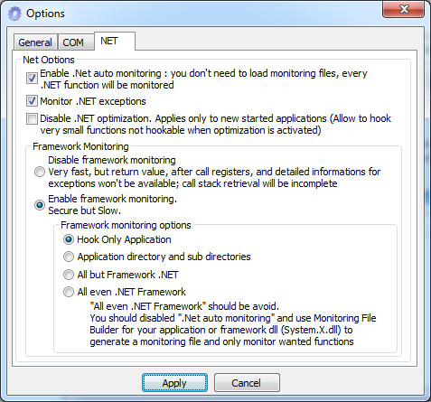The image size is (431, 402).
Task: Select the All but Framework .NET option
Action: 69,275
